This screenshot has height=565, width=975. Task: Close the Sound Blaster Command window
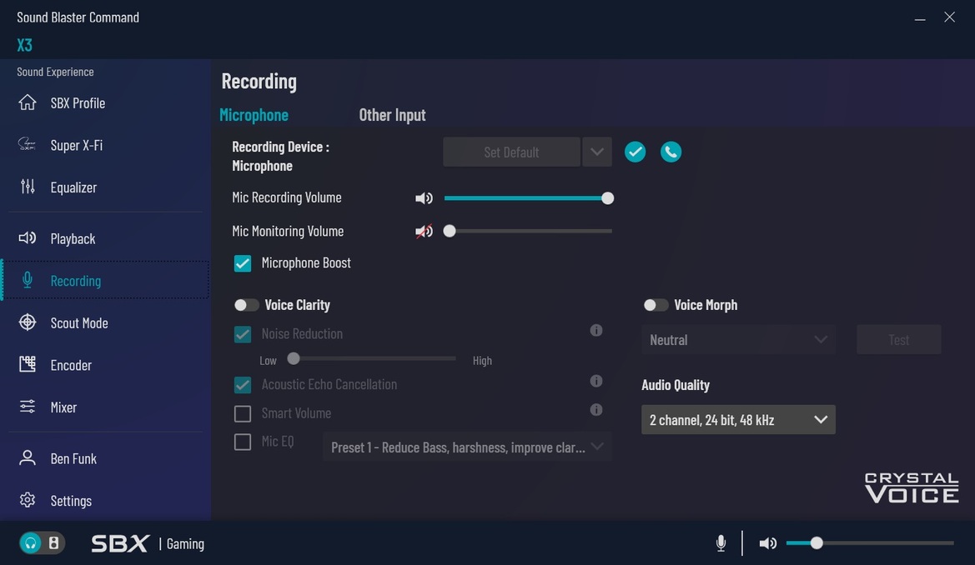tap(949, 17)
